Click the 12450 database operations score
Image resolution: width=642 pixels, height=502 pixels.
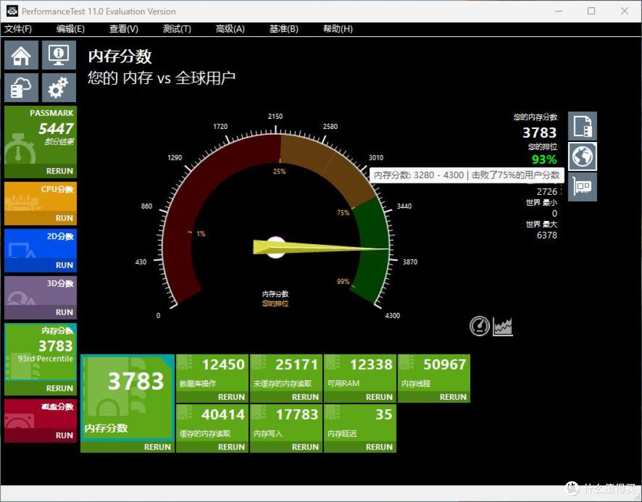pyautogui.click(x=224, y=365)
